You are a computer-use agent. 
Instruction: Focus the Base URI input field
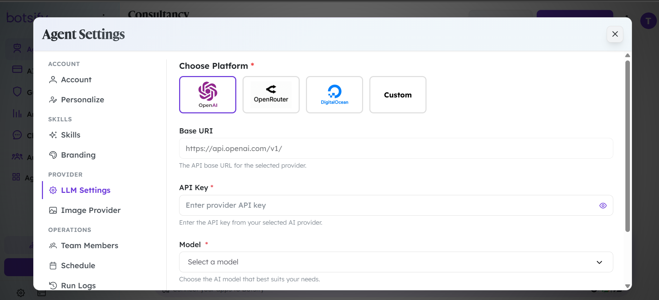click(396, 149)
